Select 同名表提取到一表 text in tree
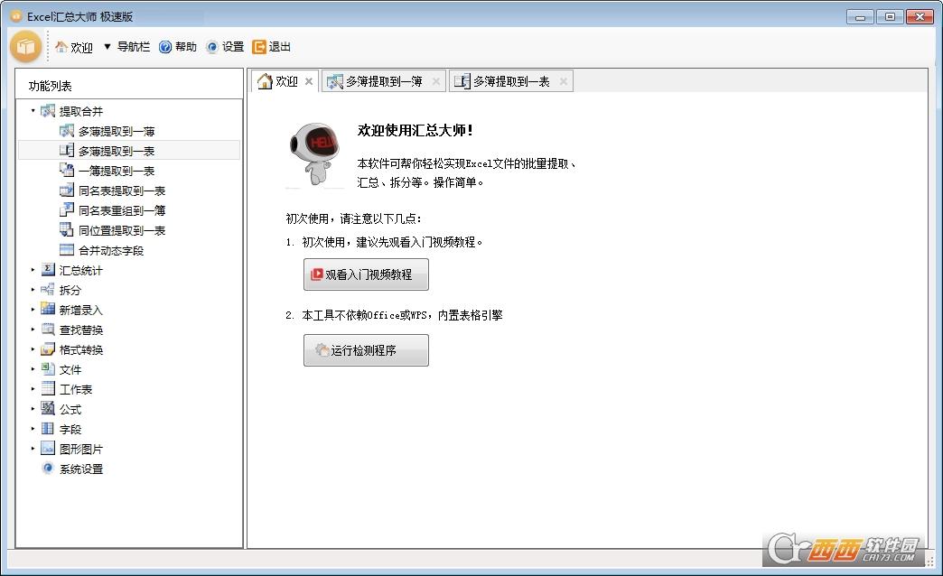The image size is (943, 576). coord(122,190)
